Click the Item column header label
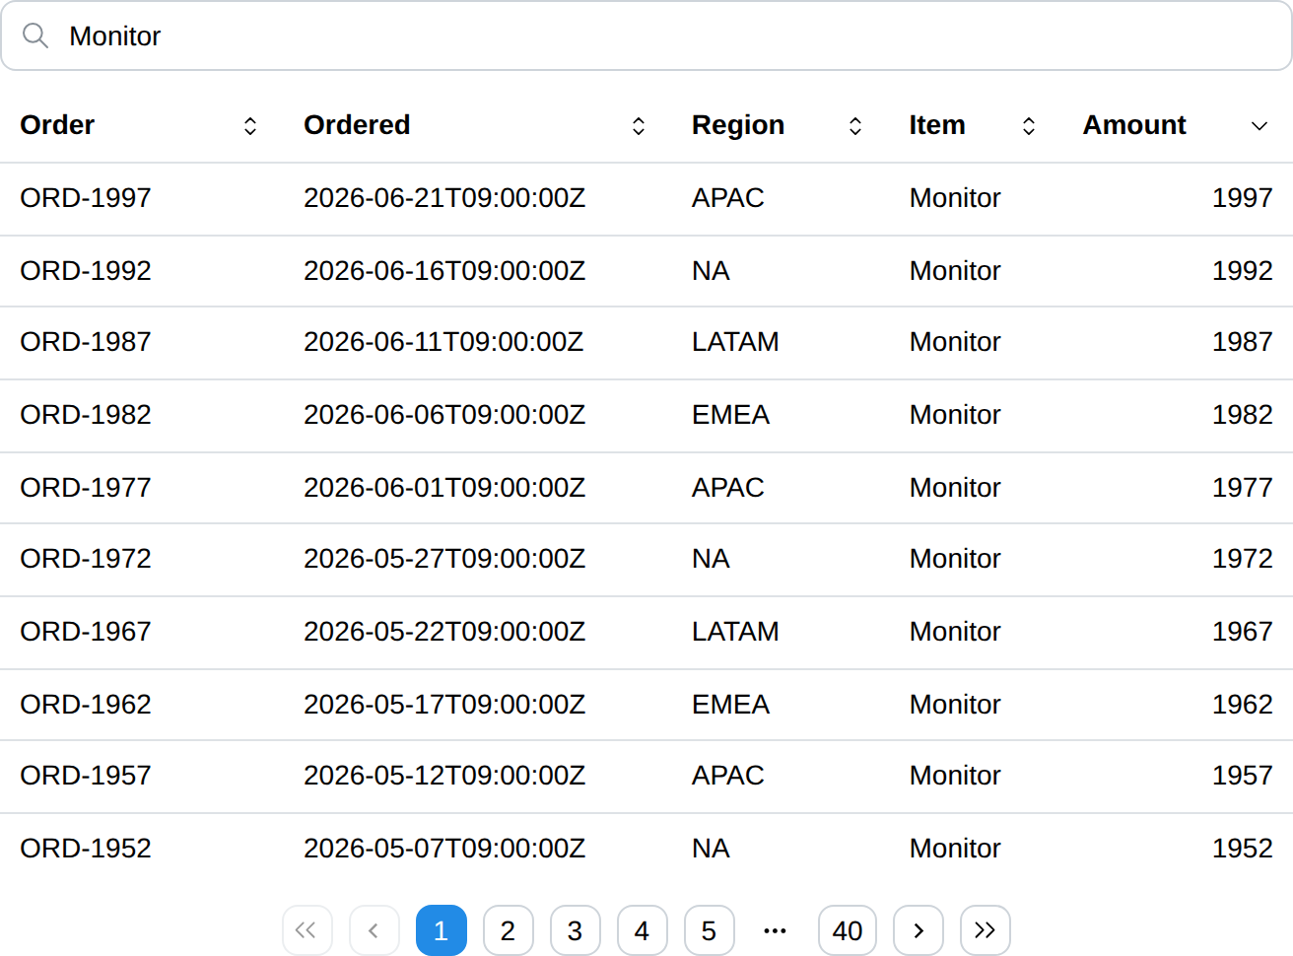1293x956 pixels. (937, 125)
